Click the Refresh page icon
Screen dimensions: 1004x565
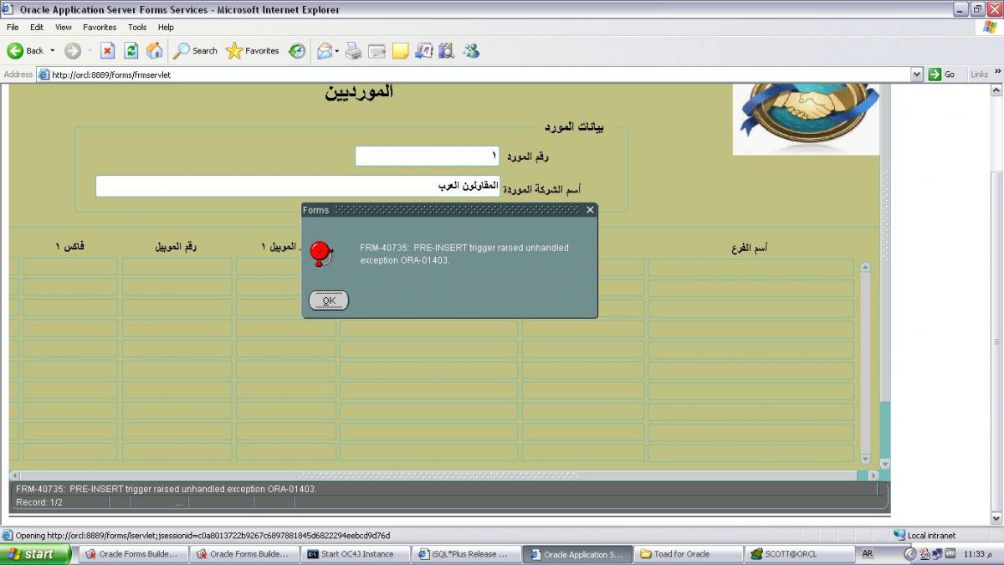pos(131,51)
